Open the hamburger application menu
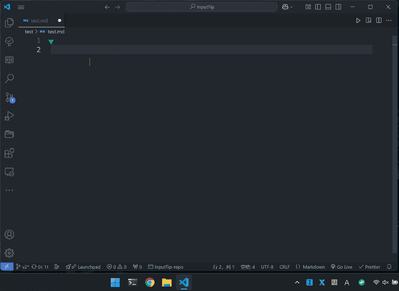This screenshot has height=291, width=399. 21,7
